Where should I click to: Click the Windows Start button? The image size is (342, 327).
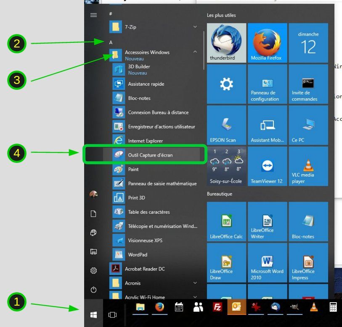[94, 314]
